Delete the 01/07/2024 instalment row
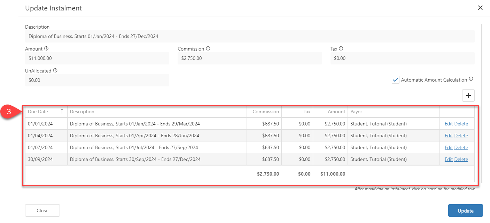490x223 pixels. click(x=461, y=147)
